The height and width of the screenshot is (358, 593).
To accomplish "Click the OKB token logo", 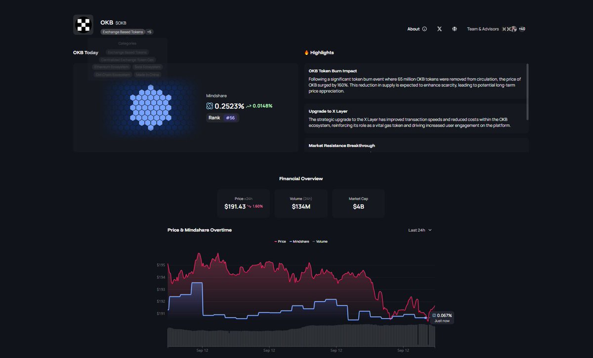I will coord(83,25).
